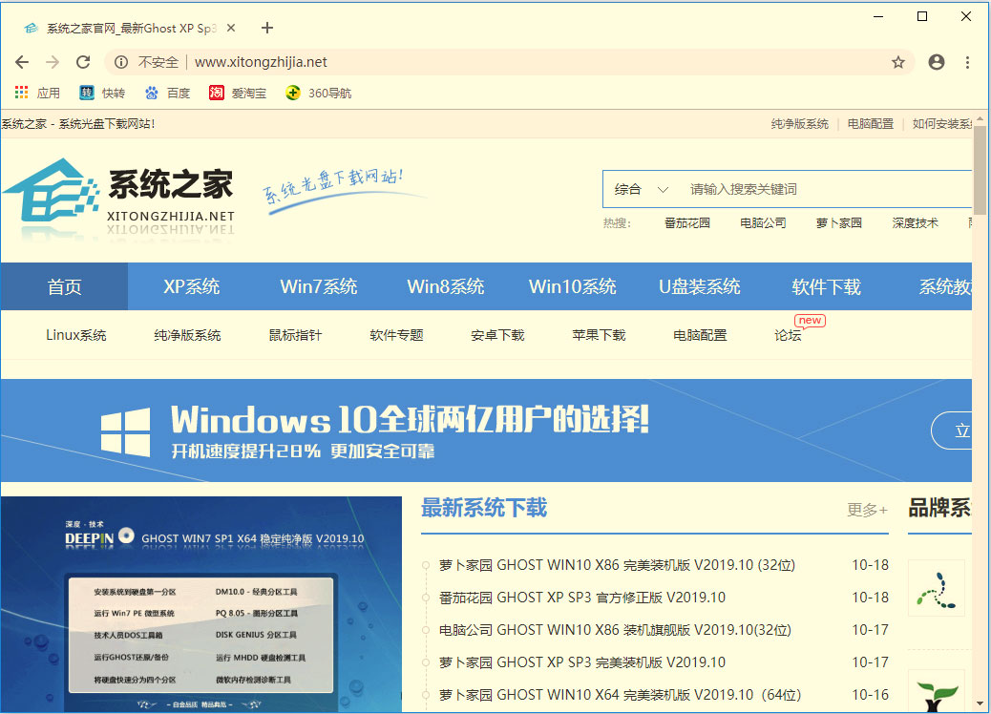The height and width of the screenshot is (714, 991).
Task: Select the Win7系统 navigation tab
Action: click(319, 286)
